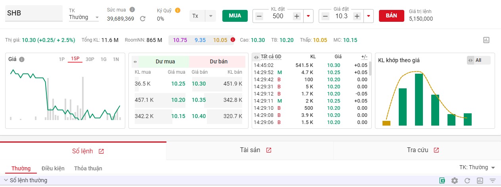Click the 14:45:02 trade row with 541.5 K
The width and height of the screenshot is (501, 187).
[311, 65]
